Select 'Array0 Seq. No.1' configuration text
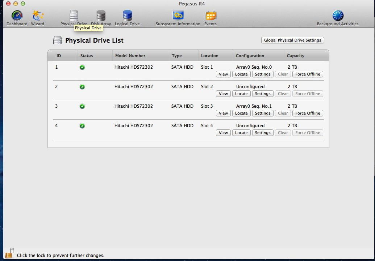The width and height of the screenshot is (375, 261). pyautogui.click(x=254, y=106)
